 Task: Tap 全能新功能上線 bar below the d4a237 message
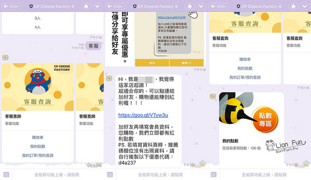[160, 175]
